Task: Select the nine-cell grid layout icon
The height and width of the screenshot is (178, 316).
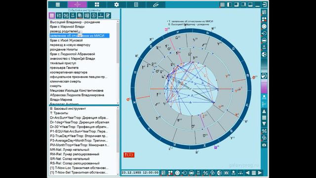Action: click(x=222, y=4)
